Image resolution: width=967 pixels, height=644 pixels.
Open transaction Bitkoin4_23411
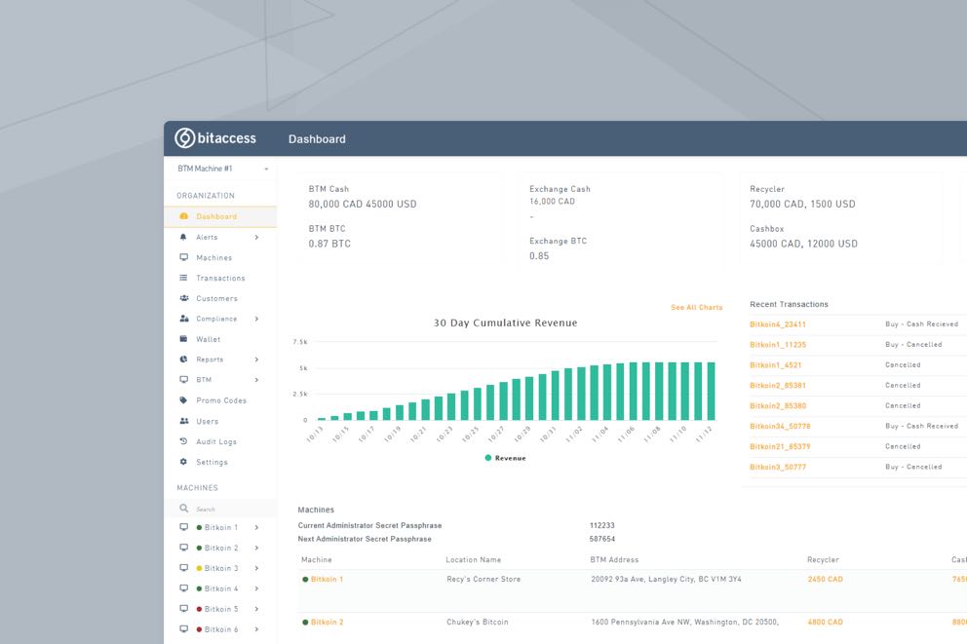777,324
